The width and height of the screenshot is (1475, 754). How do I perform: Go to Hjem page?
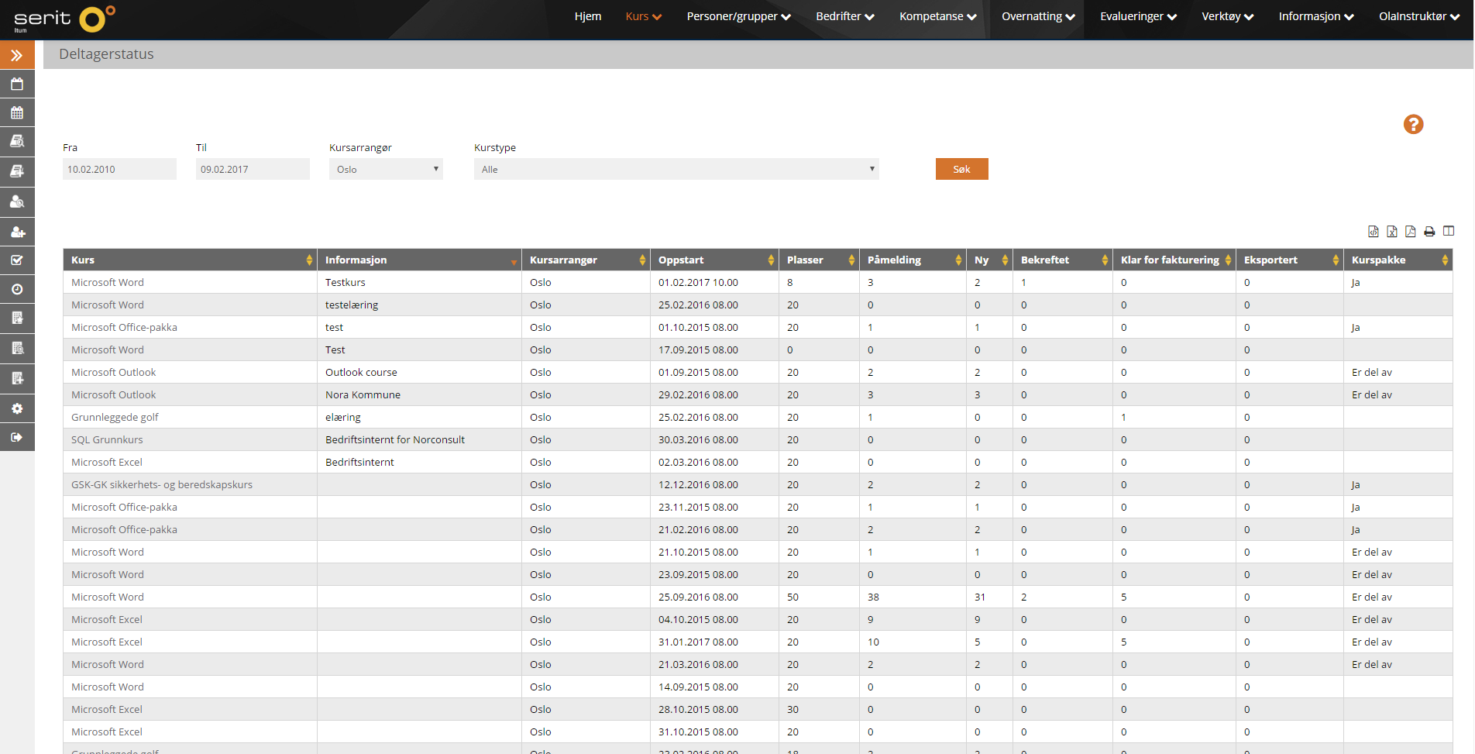click(x=587, y=16)
